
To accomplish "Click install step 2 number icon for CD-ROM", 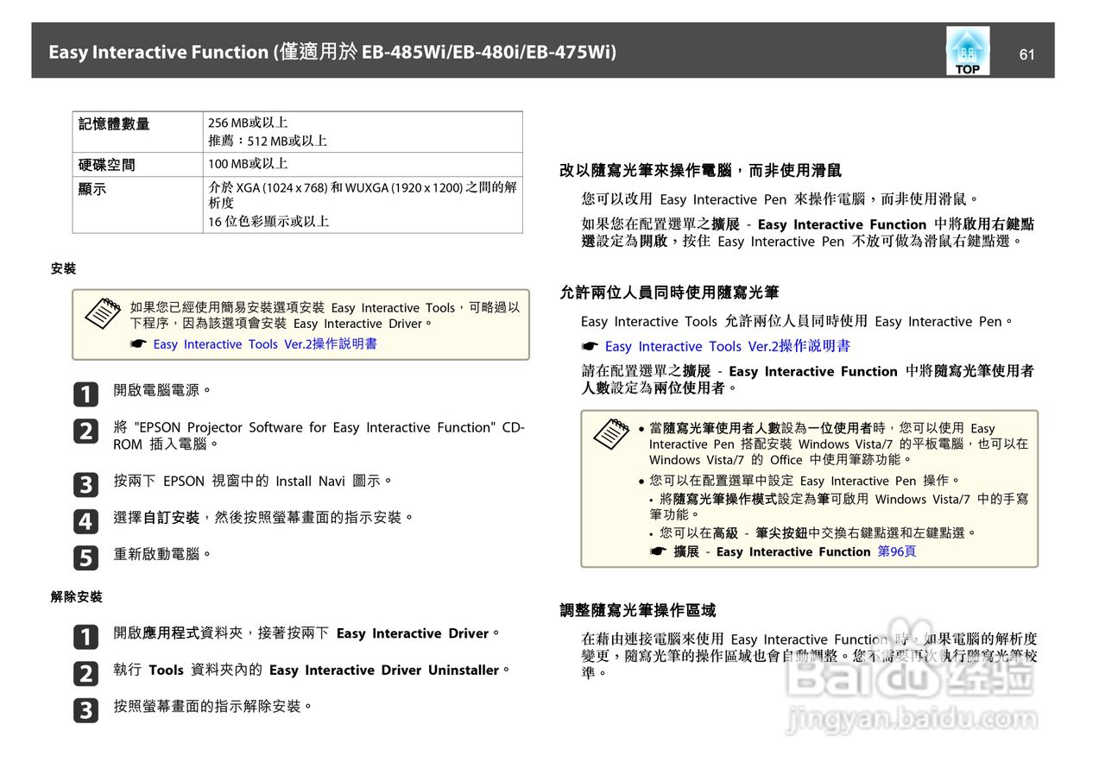I will (85, 431).
